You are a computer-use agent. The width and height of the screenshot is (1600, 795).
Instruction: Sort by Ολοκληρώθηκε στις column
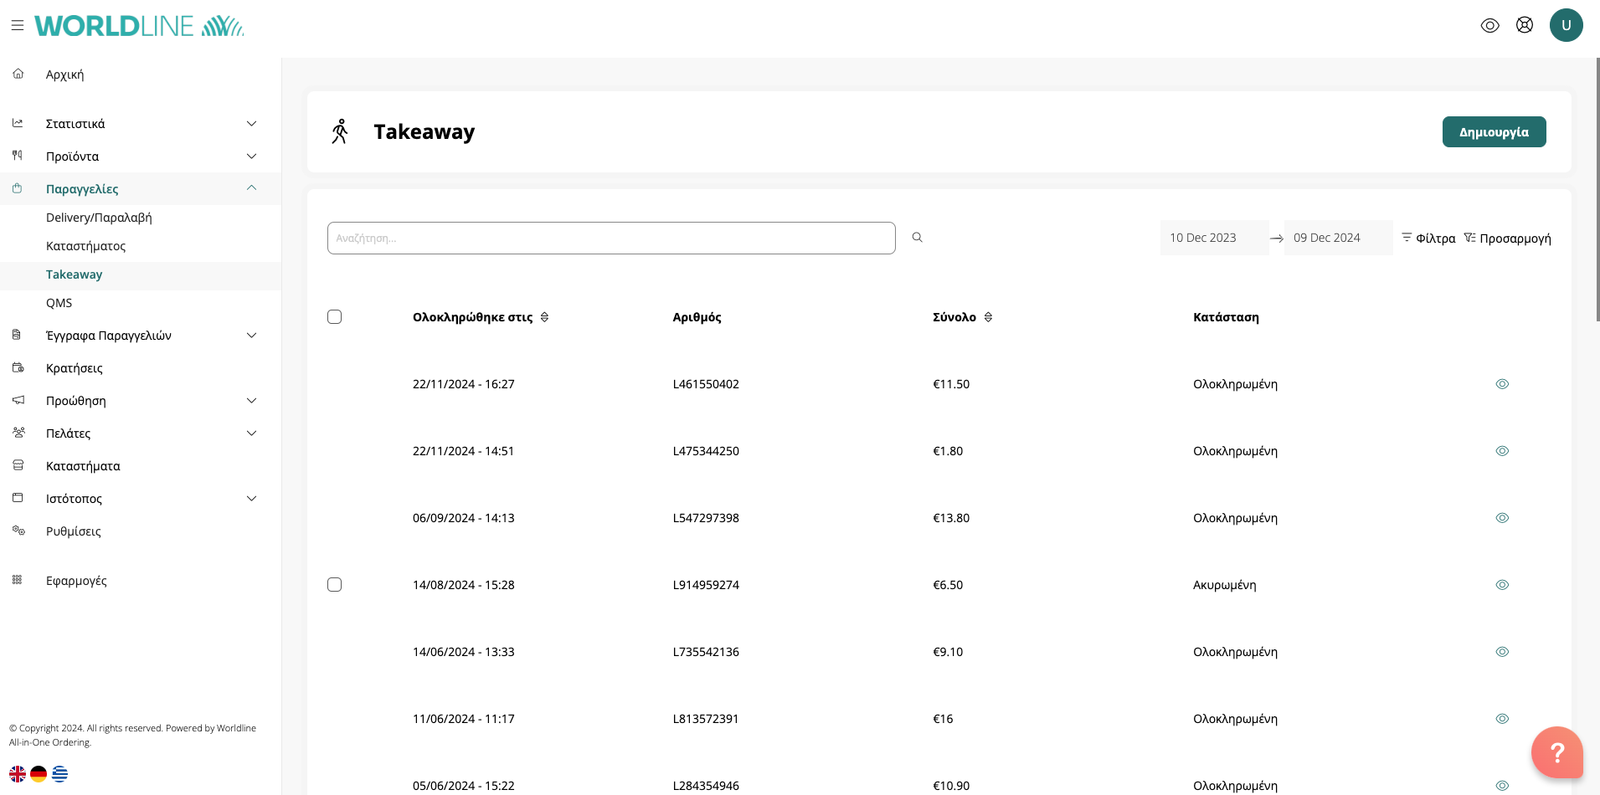pyautogui.click(x=544, y=317)
